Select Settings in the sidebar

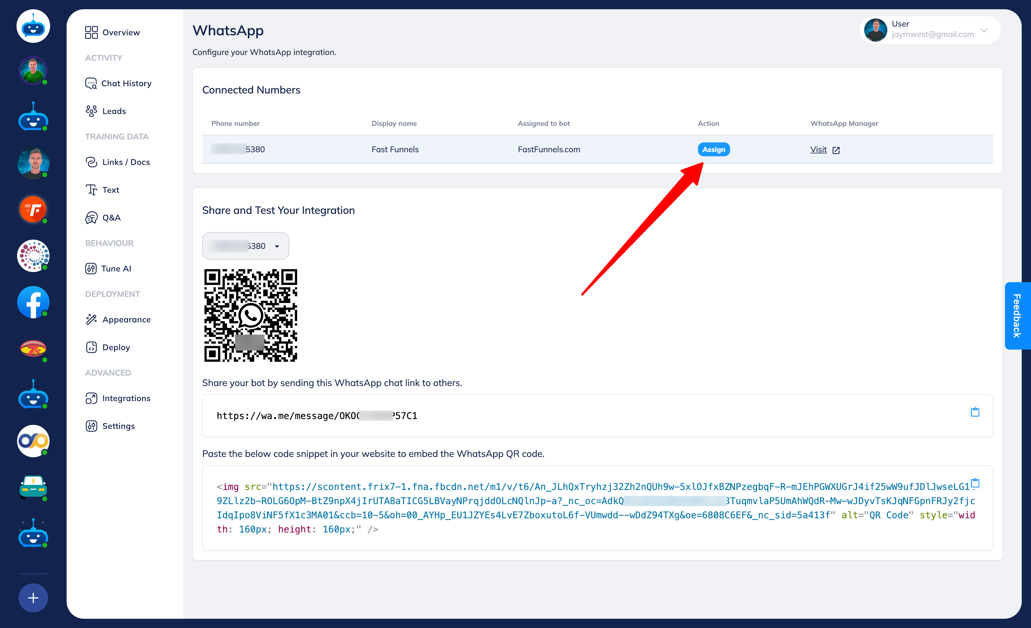pyautogui.click(x=91, y=426)
